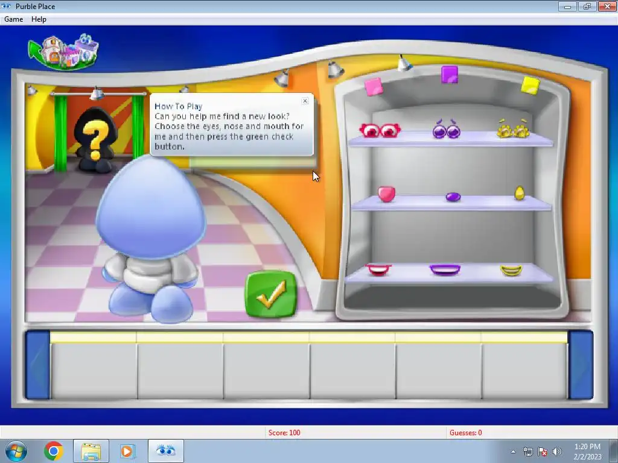Open the Windows Start menu
This screenshot has width=618, height=463.
point(16,451)
